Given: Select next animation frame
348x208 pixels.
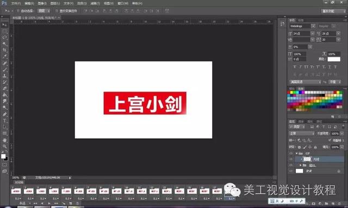Looking at the screenshot, I should coord(56,203).
